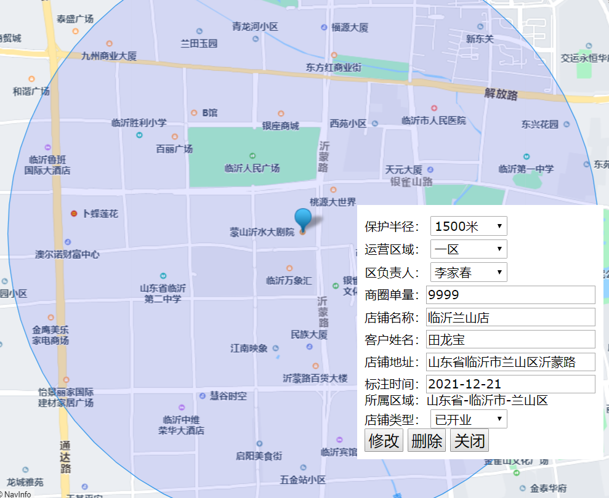Click the 泰盛广场 label

tap(75, 18)
